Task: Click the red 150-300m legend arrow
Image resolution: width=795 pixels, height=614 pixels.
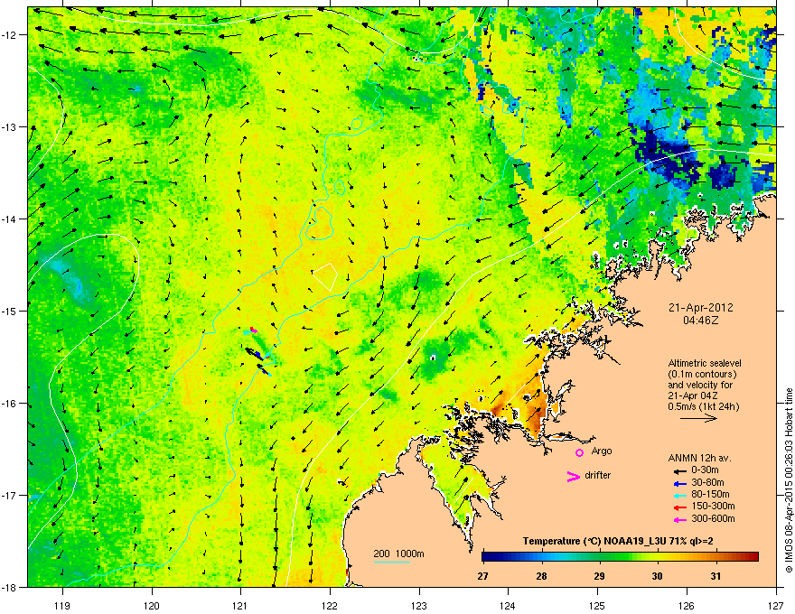Action: point(680,507)
